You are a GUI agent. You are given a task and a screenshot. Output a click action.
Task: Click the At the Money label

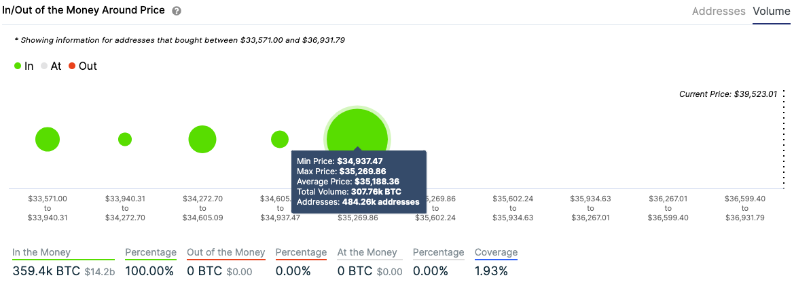[367, 253]
